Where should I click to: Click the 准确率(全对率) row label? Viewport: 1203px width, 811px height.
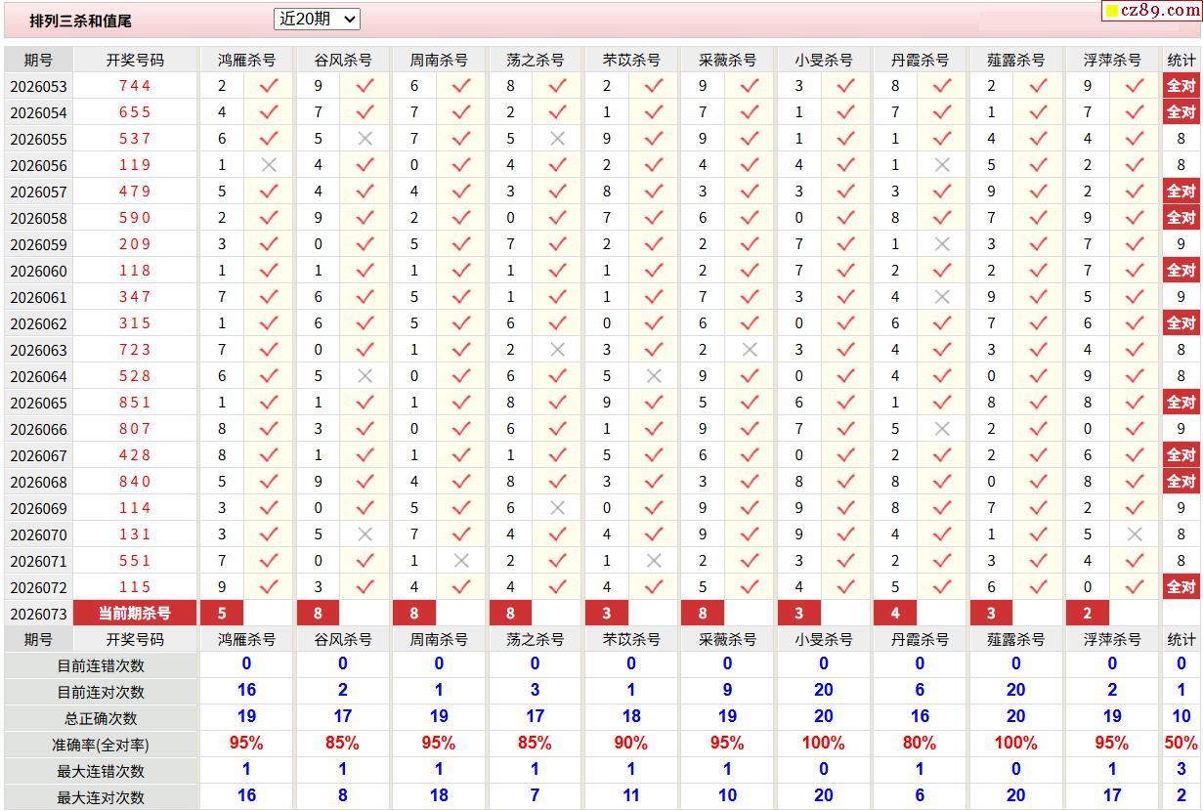point(101,745)
